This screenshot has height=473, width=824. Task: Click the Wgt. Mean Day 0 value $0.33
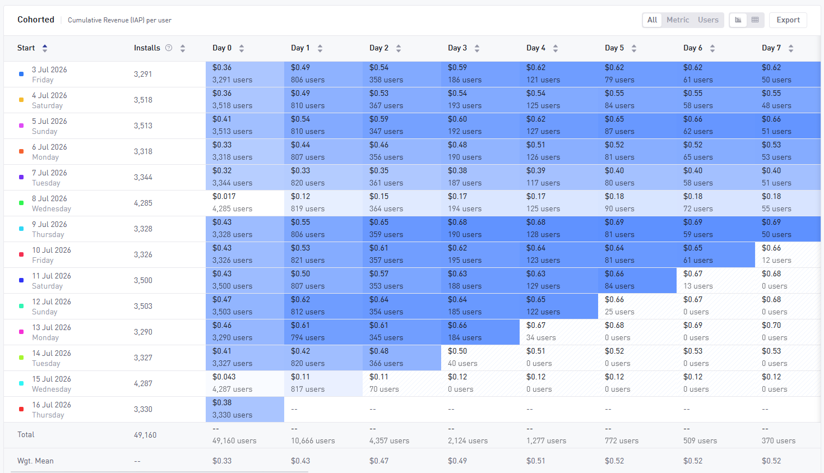pyautogui.click(x=222, y=461)
